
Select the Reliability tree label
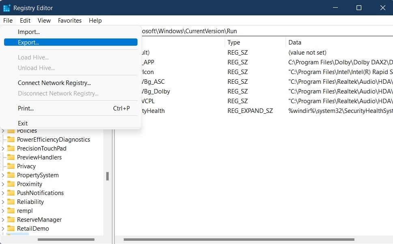point(30,202)
